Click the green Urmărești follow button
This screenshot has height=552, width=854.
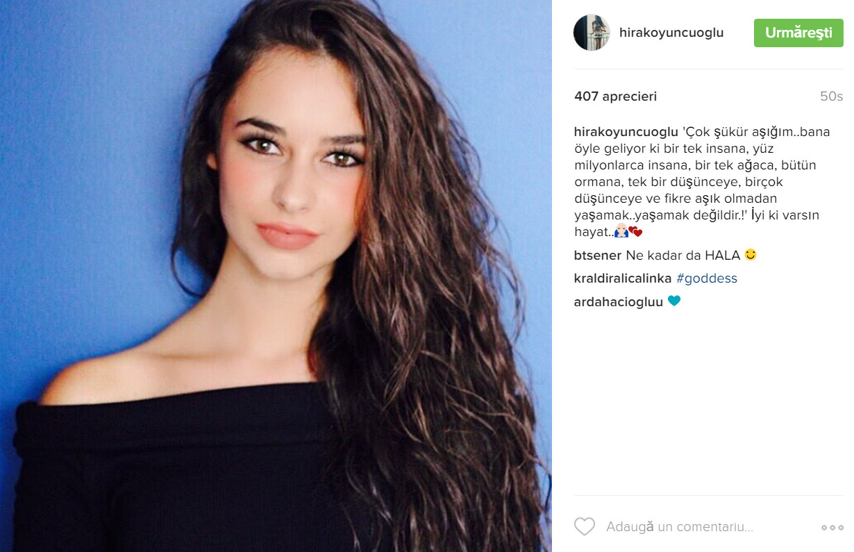[798, 33]
